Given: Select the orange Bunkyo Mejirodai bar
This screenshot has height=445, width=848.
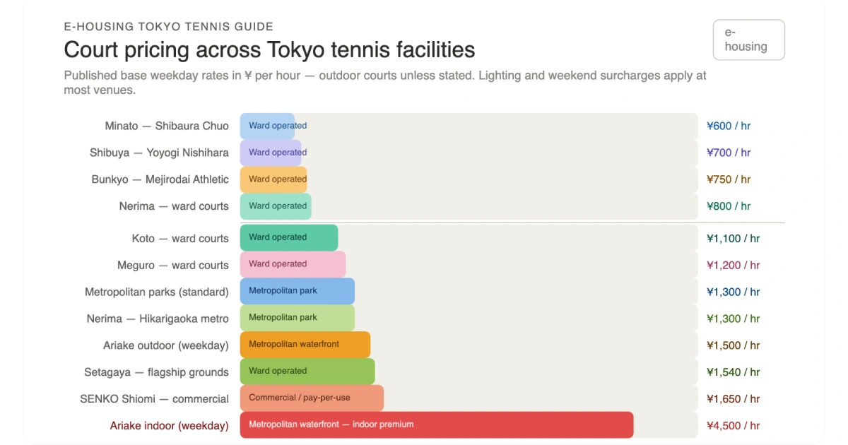Looking at the screenshot, I should tap(273, 179).
